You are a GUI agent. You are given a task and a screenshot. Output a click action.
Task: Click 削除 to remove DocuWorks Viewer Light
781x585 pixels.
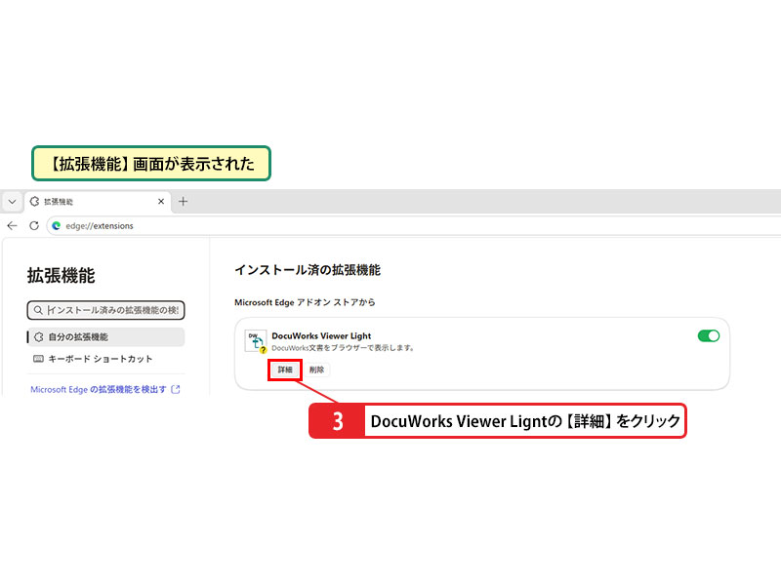point(316,370)
